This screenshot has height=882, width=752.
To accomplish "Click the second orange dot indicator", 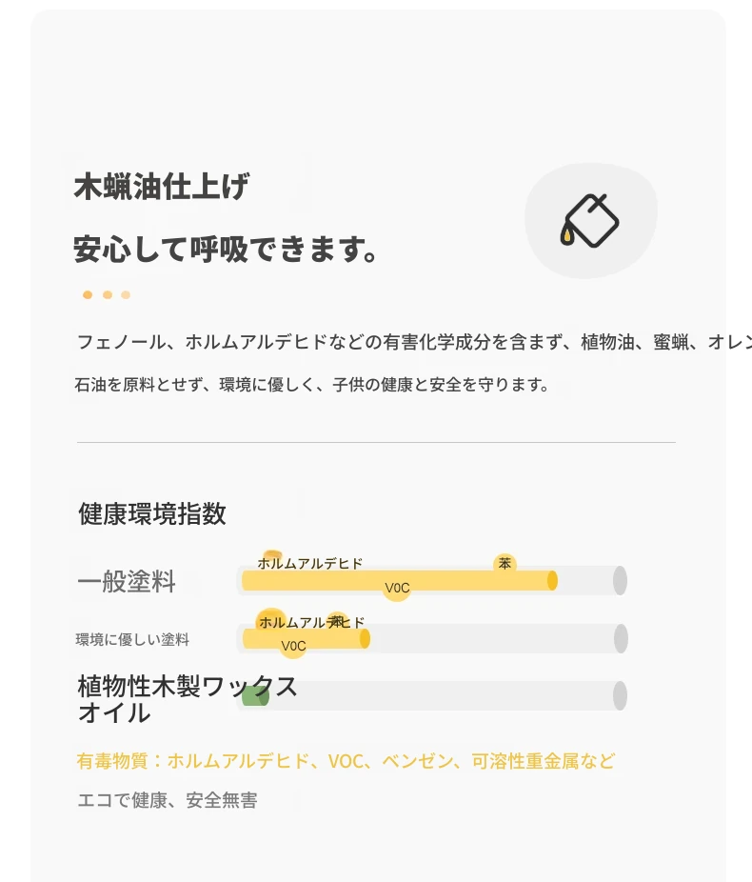I will tap(108, 294).
